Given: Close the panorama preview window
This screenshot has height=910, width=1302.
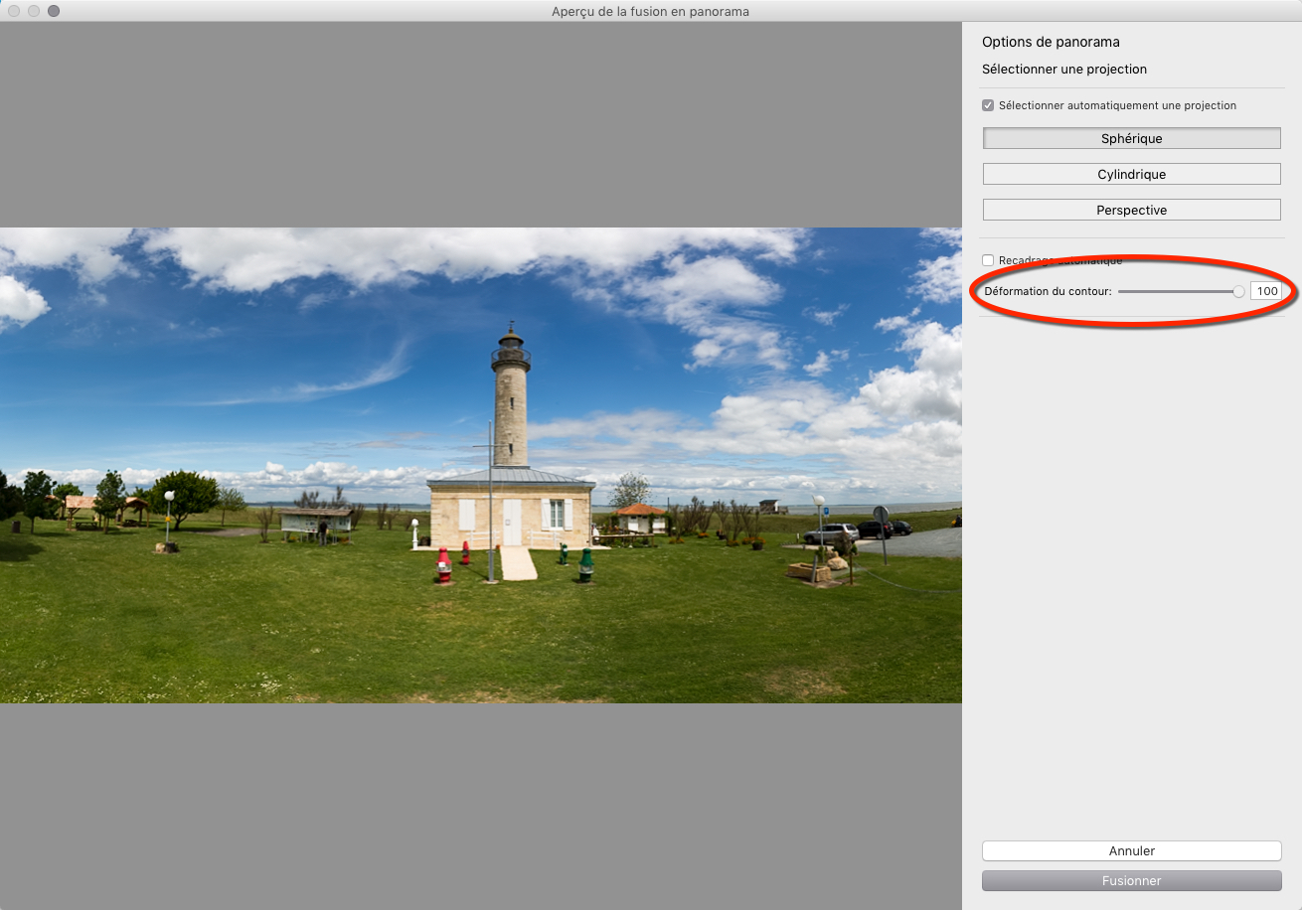Looking at the screenshot, I should pos(14,11).
